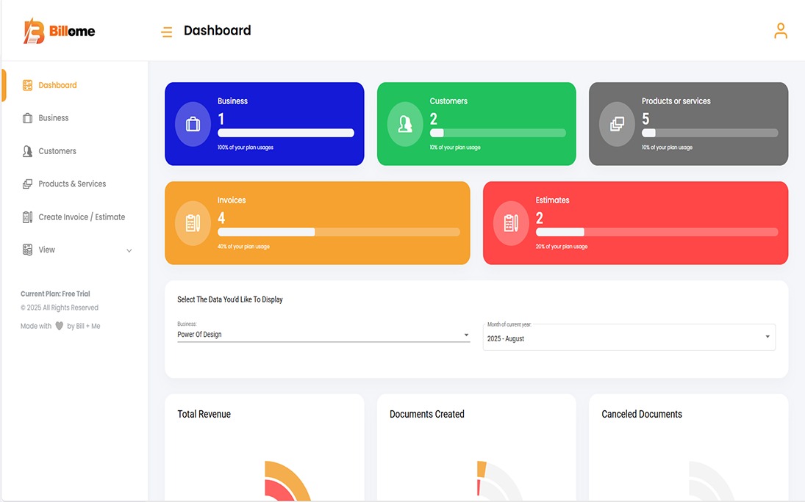Viewport: 805px width, 502px height.
Task: Click the Estimates plan usage progress bar
Action: coord(656,232)
